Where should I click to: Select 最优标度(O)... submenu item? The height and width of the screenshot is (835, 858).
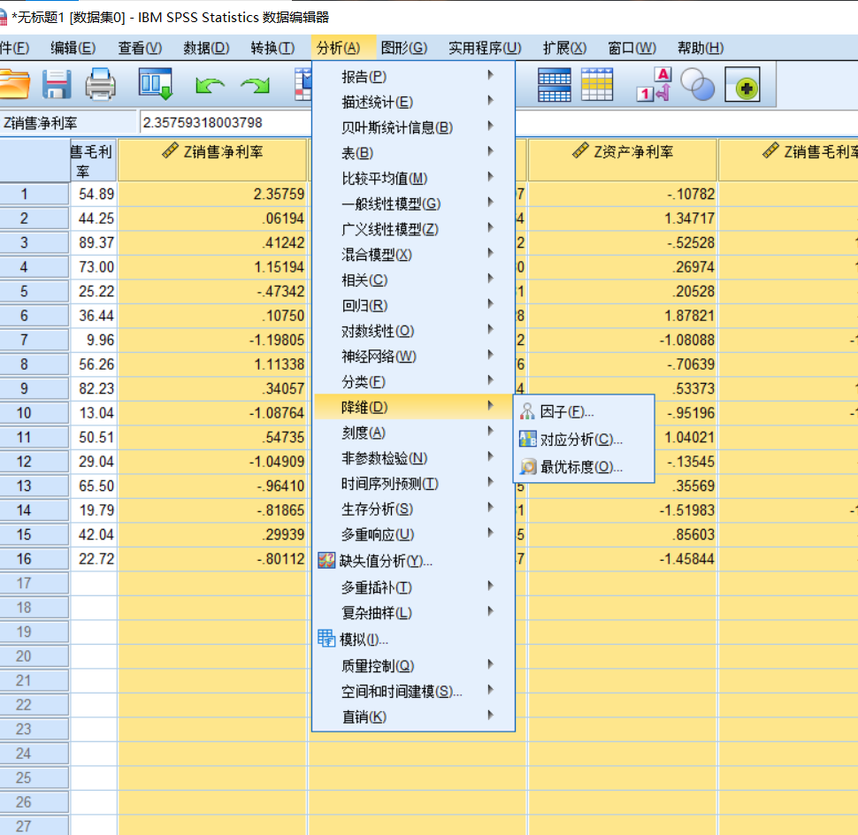point(583,467)
